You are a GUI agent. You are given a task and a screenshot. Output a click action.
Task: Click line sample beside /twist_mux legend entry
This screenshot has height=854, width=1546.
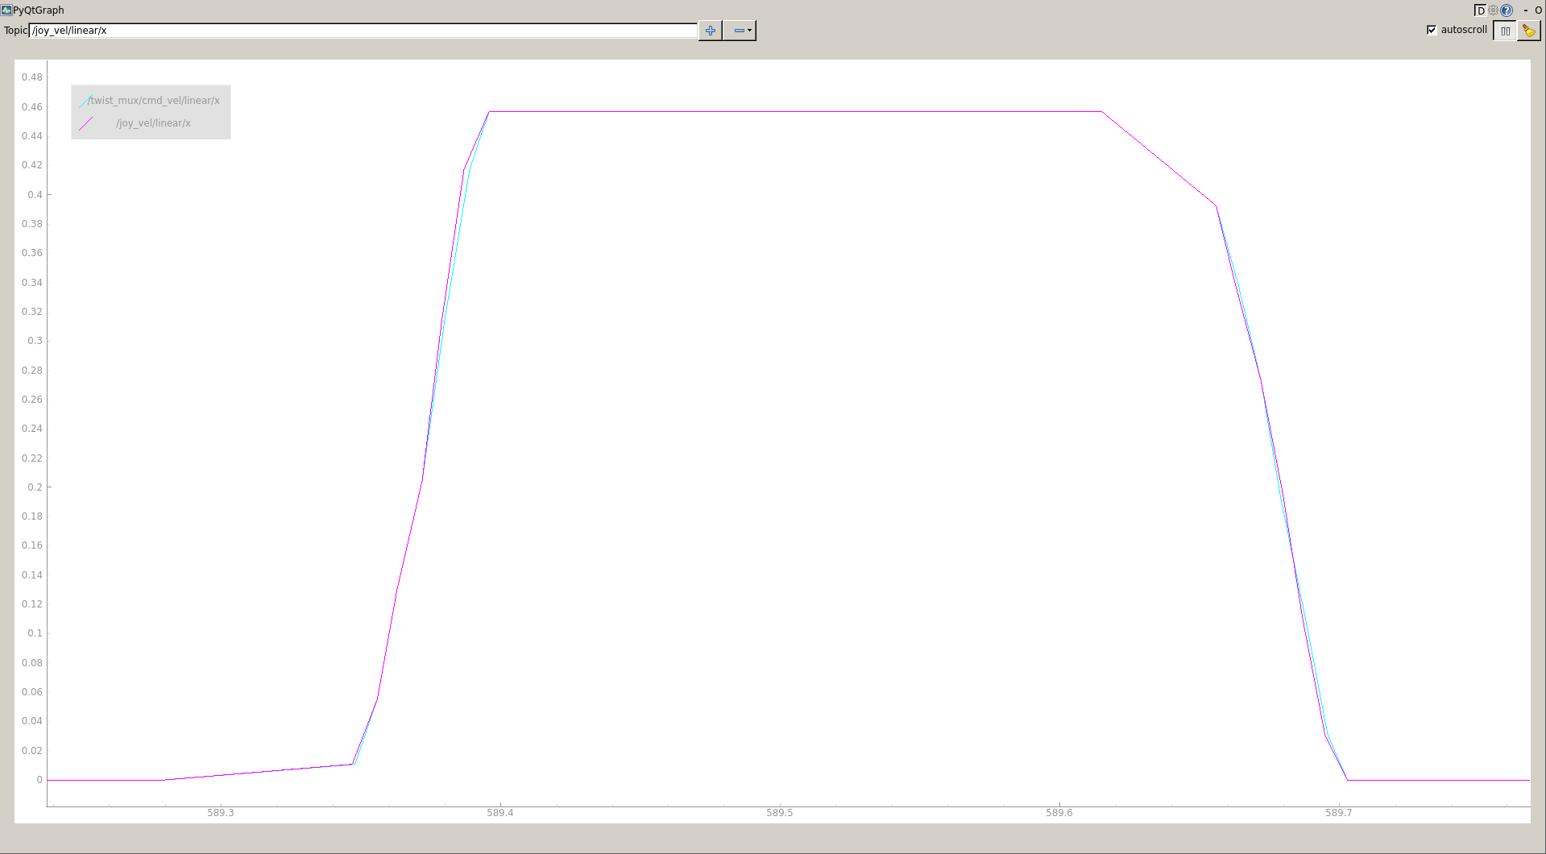click(82, 102)
